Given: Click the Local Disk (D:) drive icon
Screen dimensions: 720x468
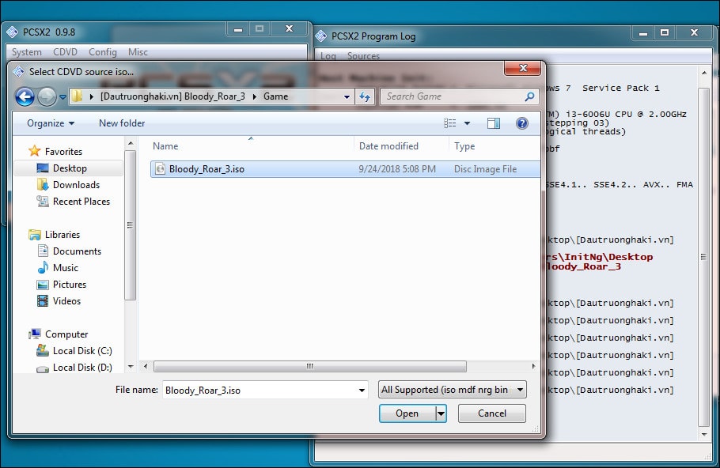Looking at the screenshot, I should point(43,368).
